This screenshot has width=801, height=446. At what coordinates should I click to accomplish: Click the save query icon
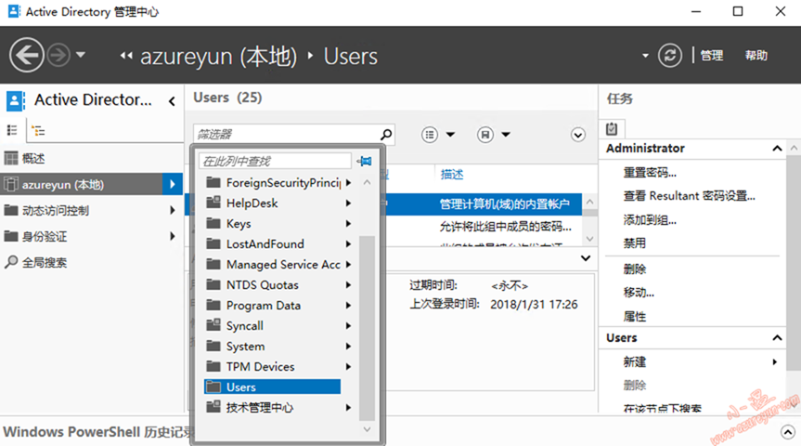[x=484, y=135]
